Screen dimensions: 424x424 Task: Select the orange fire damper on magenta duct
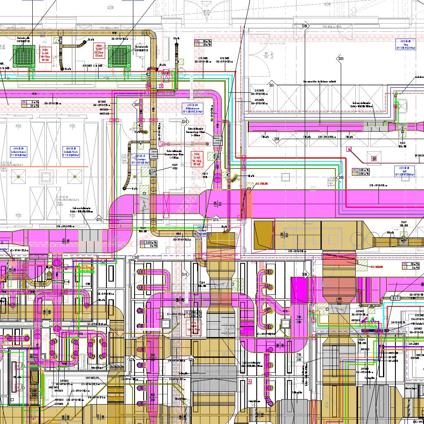point(248,204)
